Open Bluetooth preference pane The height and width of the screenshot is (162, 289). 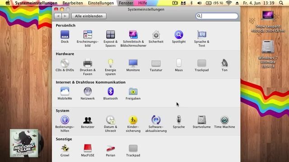tap(110, 94)
